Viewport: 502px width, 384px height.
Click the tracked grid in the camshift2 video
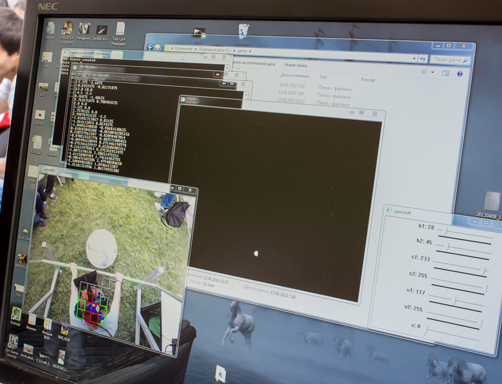[92, 303]
